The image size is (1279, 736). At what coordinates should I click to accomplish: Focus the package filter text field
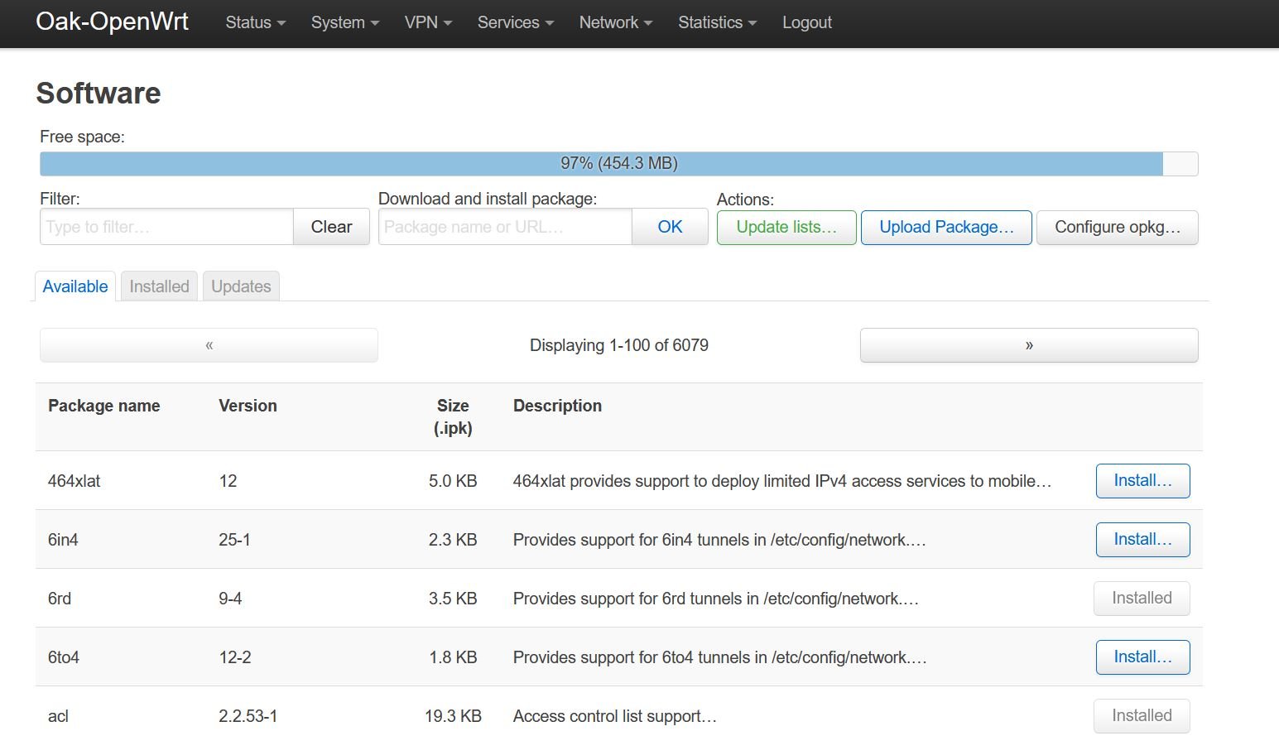point(166,227)
